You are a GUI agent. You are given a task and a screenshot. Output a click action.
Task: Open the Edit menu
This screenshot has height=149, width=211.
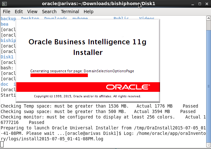(19, 12)
